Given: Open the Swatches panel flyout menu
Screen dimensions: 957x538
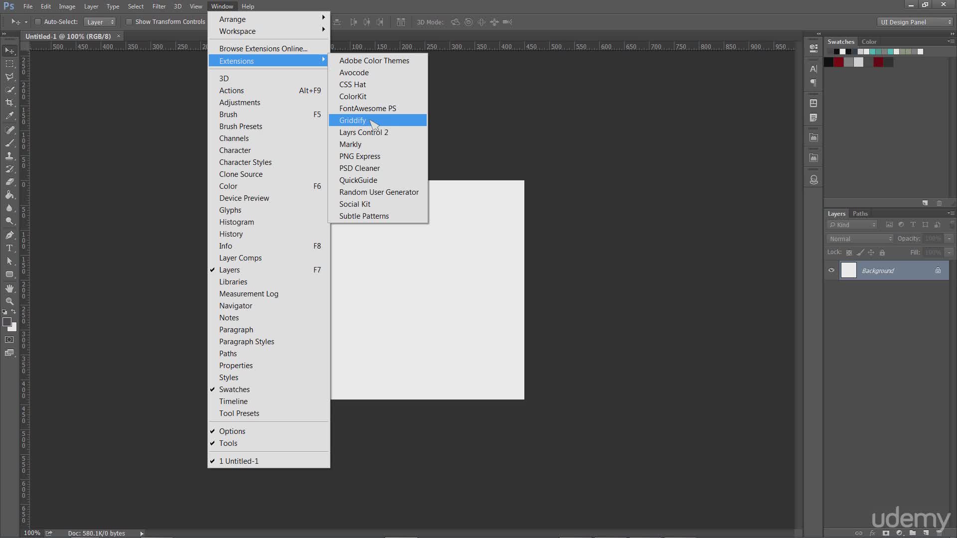Looking at the screenshot, I should (951, 41).
